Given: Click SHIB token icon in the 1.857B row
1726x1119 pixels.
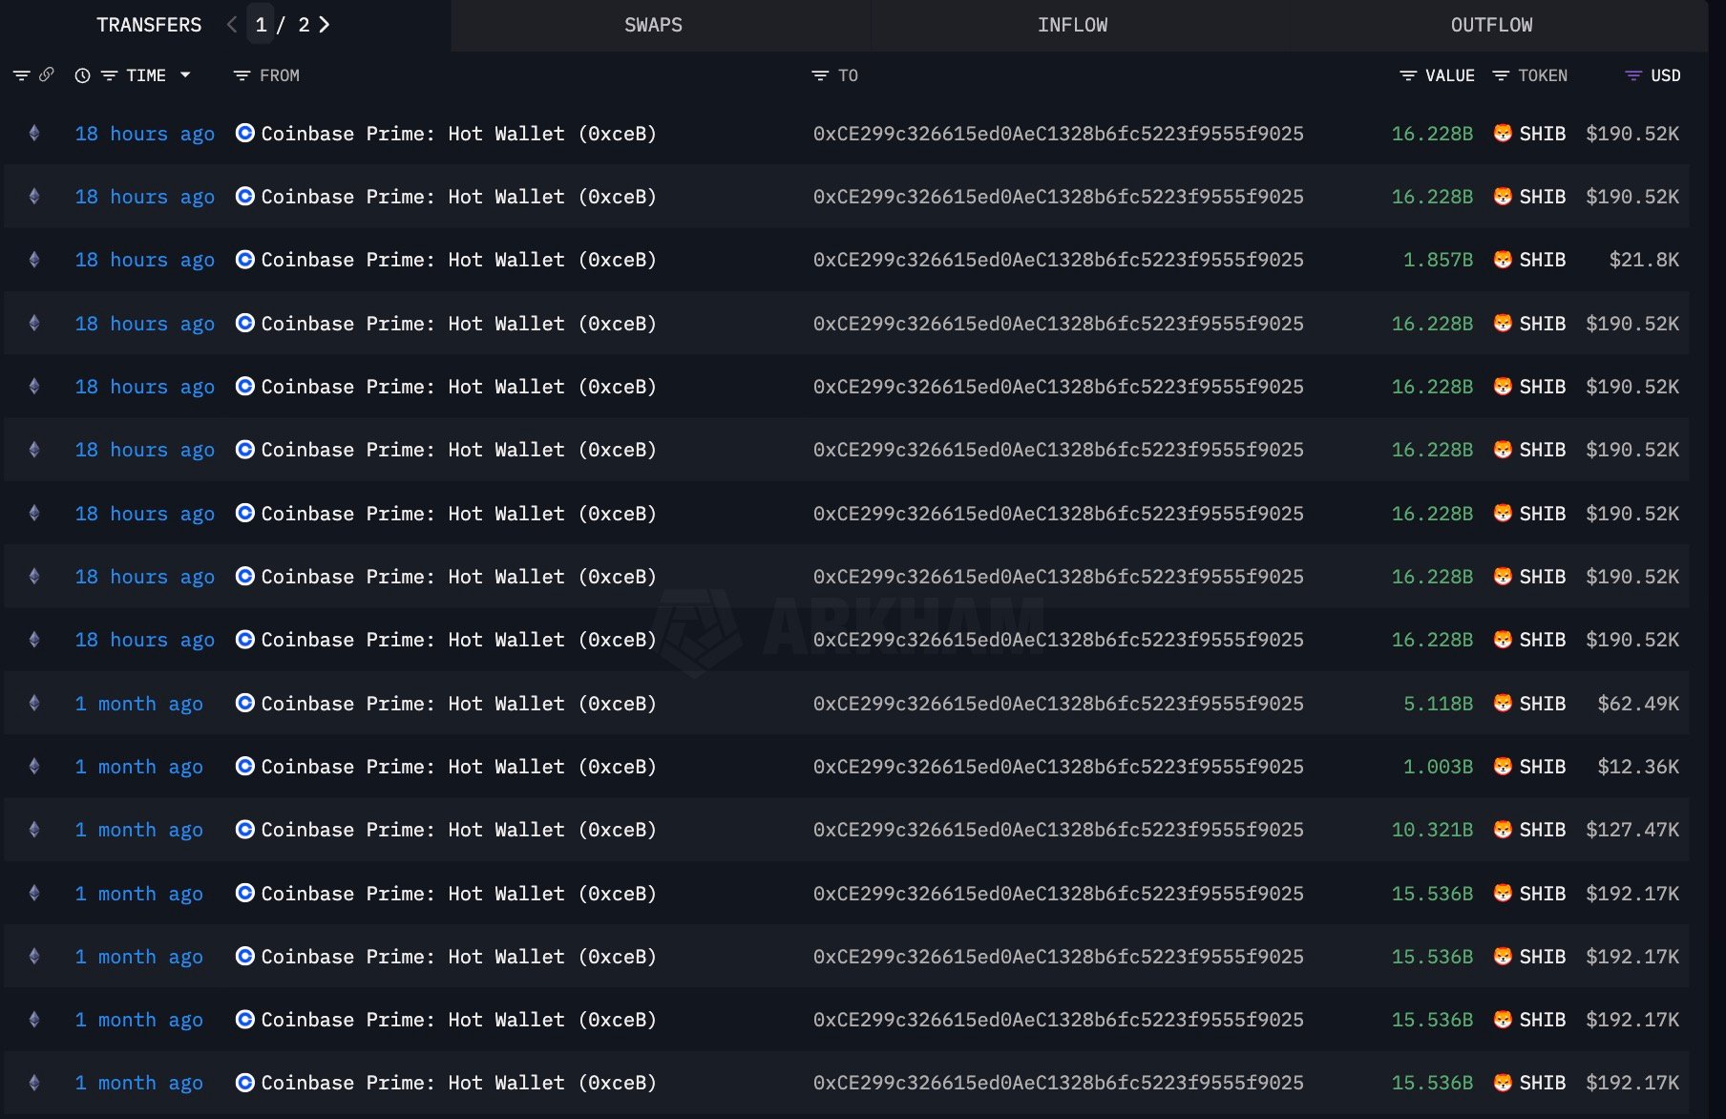Looking at the screenshot, I should pos(1503,260).
